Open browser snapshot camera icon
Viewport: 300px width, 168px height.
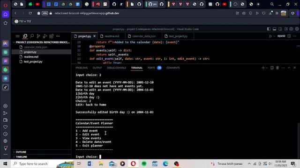click(x=244, y=13)
